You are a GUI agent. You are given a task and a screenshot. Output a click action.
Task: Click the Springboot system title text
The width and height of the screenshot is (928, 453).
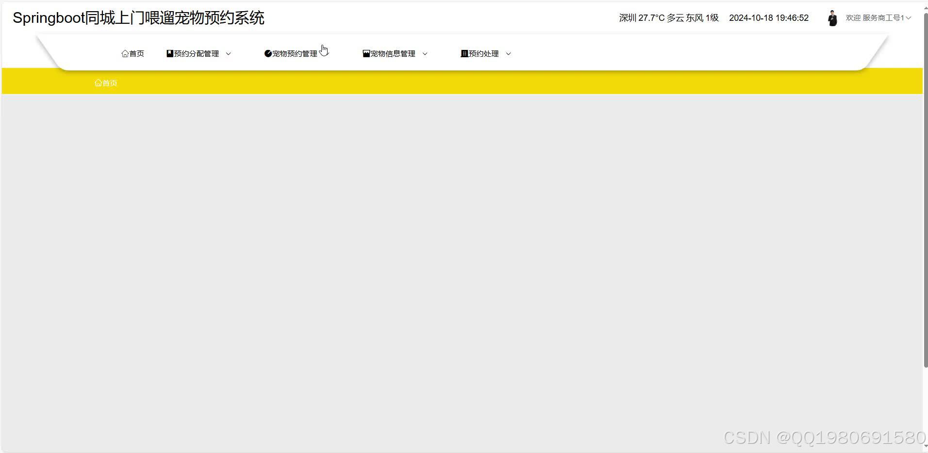click(139, 18)
